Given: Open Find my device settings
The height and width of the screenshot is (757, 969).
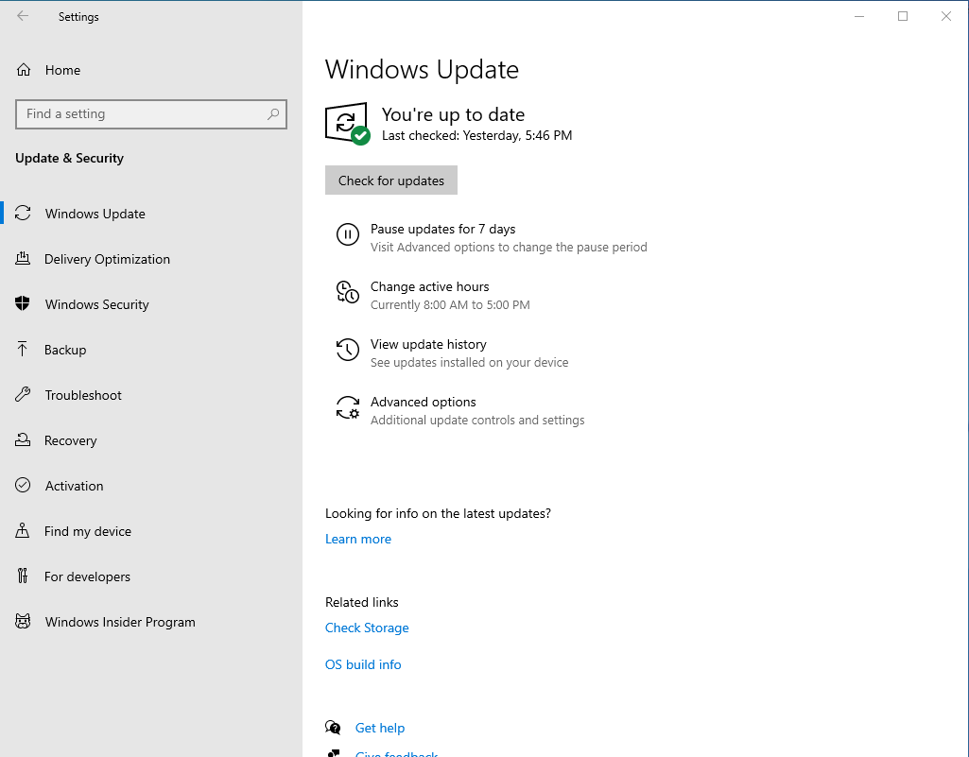Looking at the screenshot, I should tap(86, 530).
